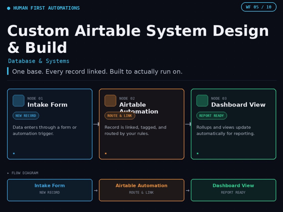
Task: Click the NODE 02 label
Action: [127, 98]
